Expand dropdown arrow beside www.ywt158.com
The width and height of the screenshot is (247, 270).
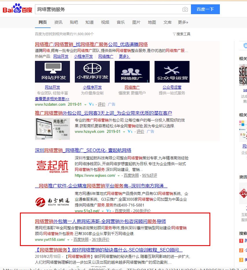[x=68, y=240]
